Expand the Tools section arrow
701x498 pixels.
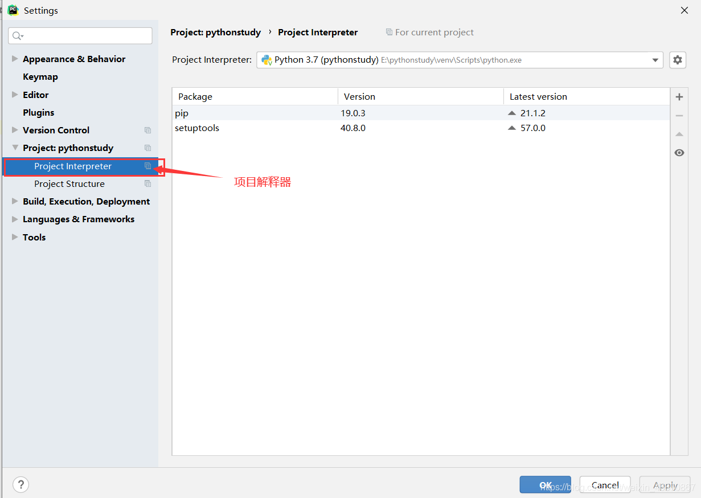[x=15, y=237]
